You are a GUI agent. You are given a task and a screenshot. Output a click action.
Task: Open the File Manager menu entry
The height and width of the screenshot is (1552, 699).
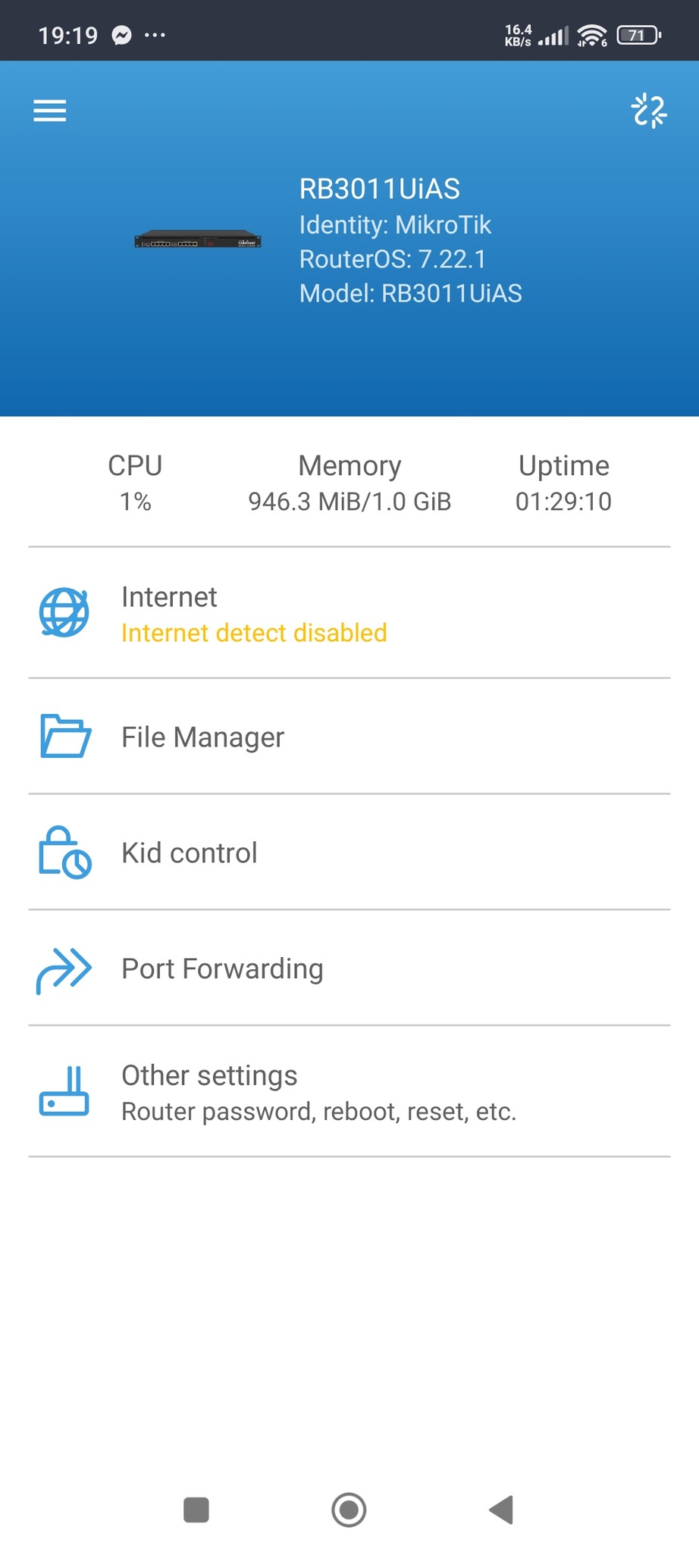tap(203, 737)
